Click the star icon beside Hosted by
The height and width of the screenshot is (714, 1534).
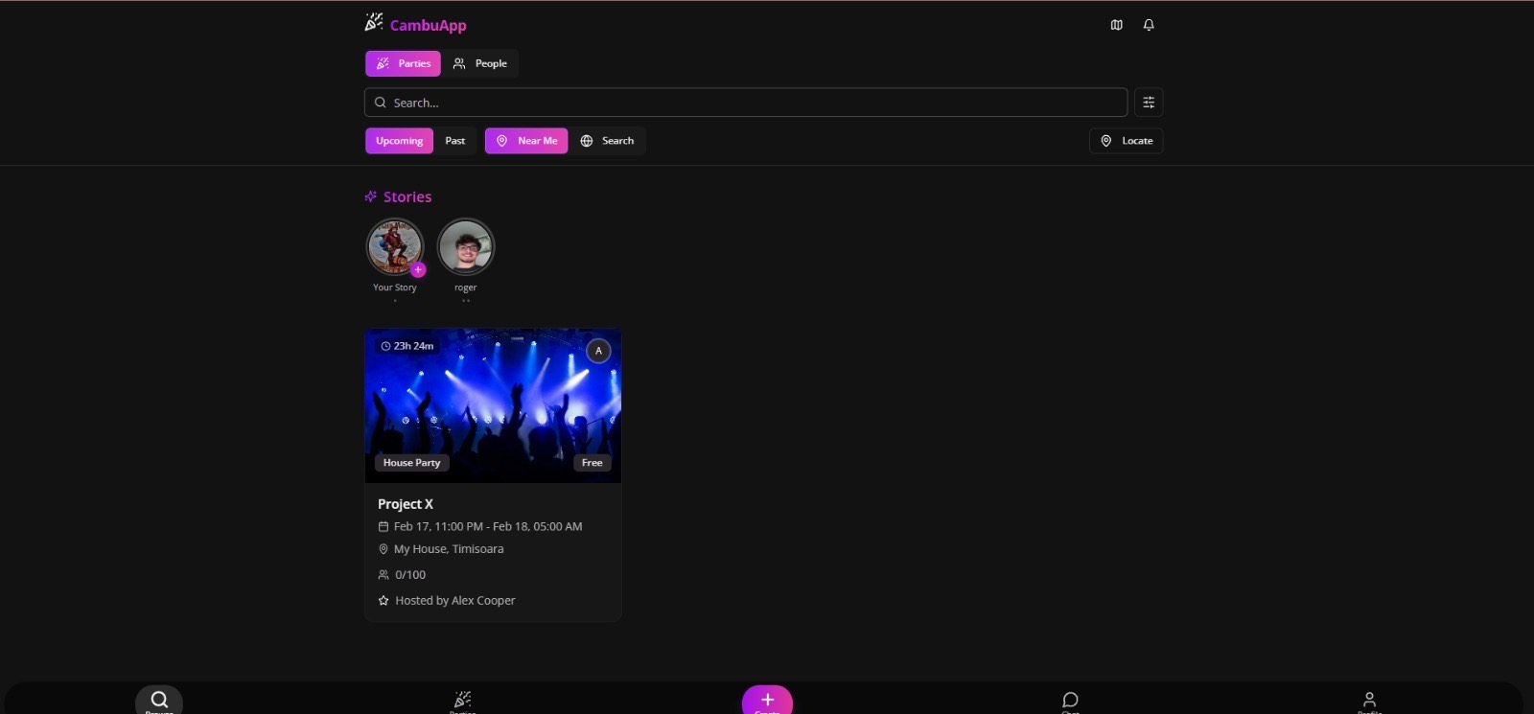point(383,601)
